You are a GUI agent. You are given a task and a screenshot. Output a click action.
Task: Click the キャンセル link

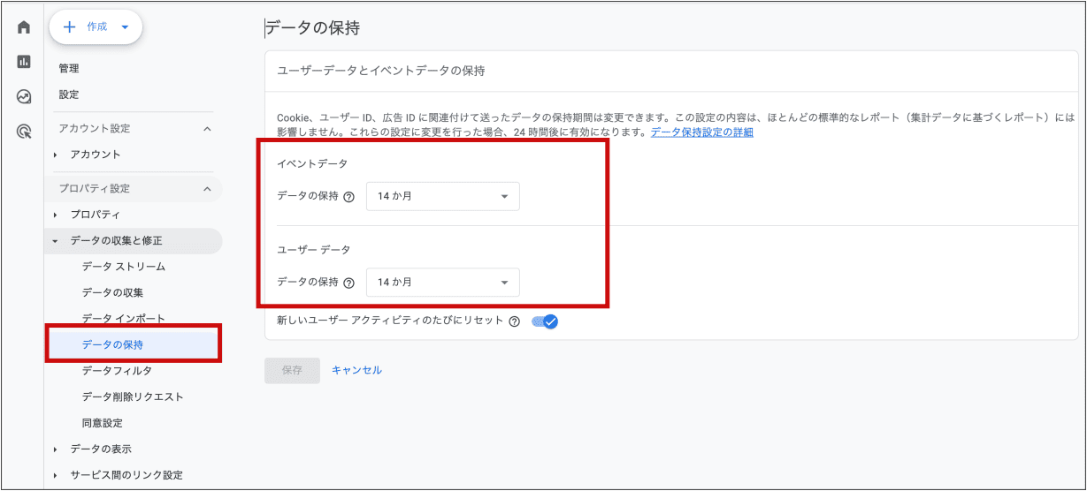coord(356,370)
